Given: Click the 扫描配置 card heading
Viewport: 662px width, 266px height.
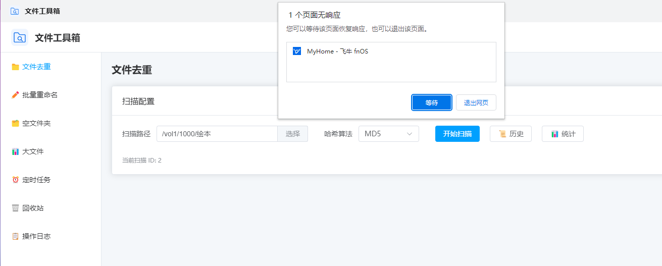Looking at the screenshot, I should pos(138,101).
